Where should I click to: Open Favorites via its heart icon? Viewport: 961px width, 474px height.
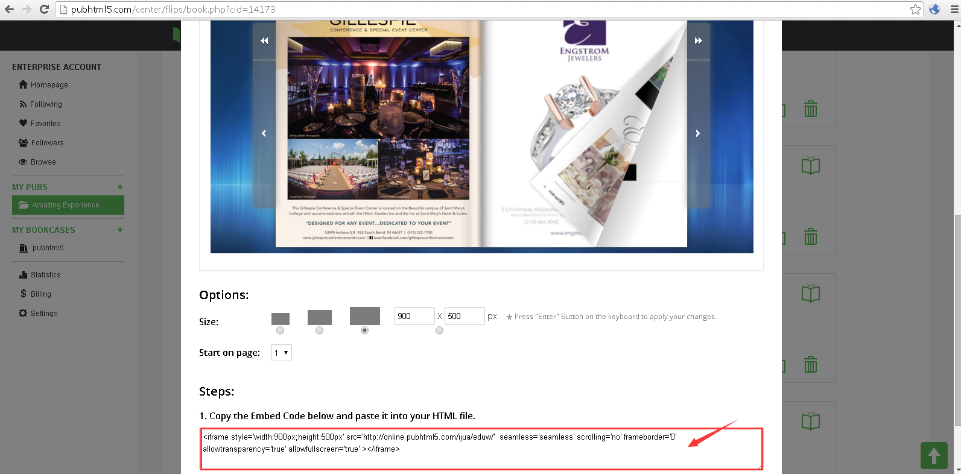tap(24, 123)
